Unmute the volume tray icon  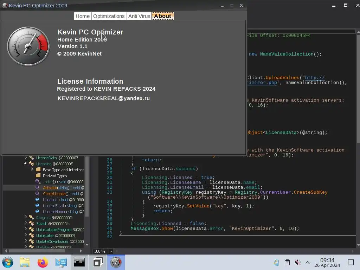pyautogui.click(x=297, y=262)
